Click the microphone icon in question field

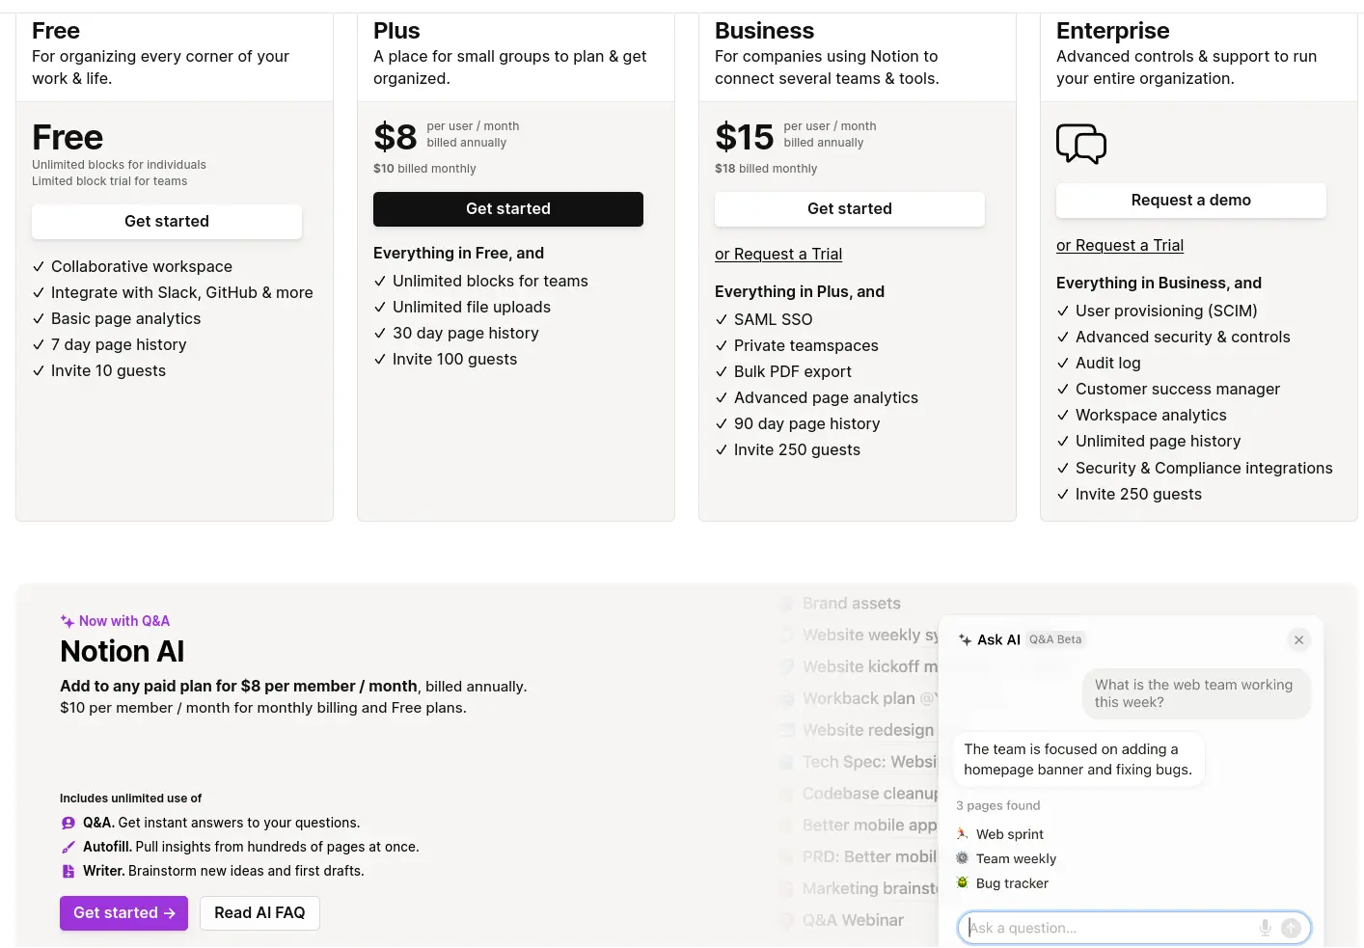(1265, 928)
